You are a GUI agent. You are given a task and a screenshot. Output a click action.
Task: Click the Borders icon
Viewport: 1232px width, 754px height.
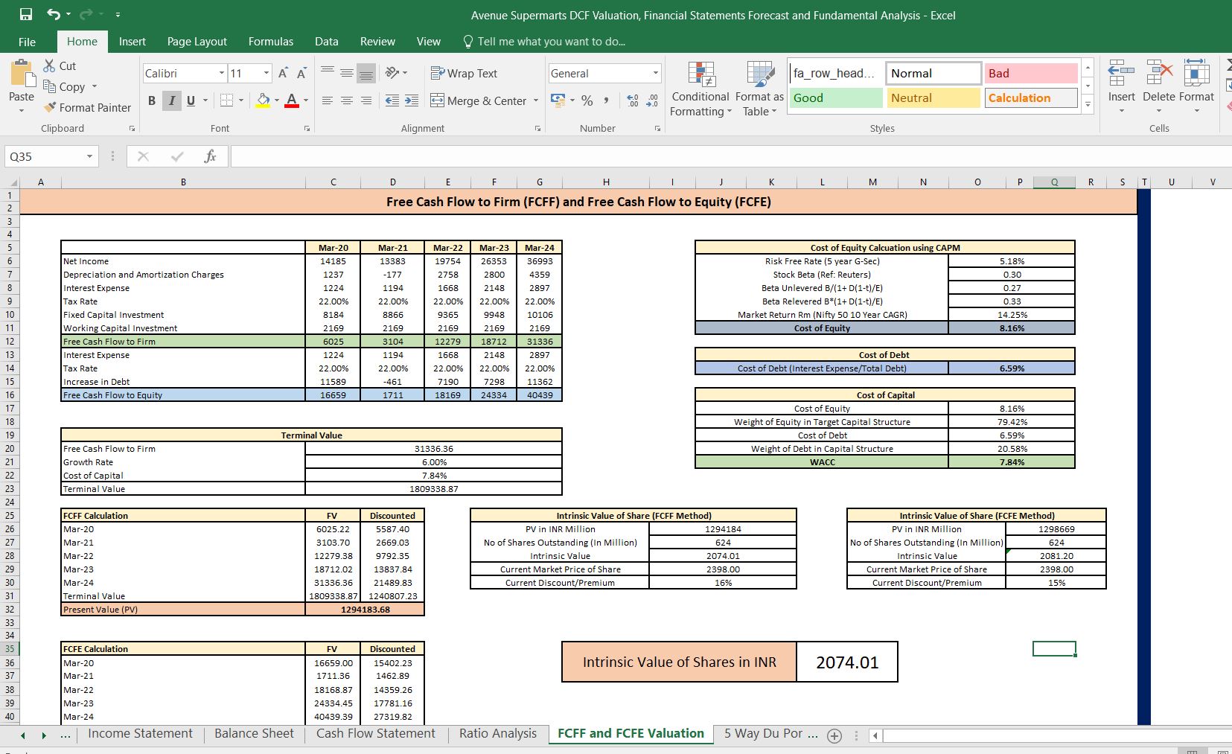click(226, 100)
